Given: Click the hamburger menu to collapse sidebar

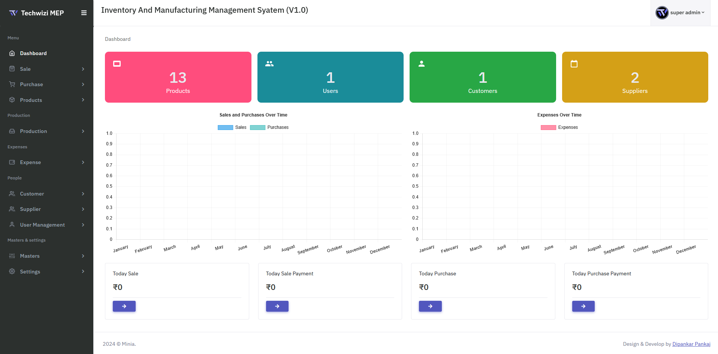Looking at the screenshot, I should point(84,12).
